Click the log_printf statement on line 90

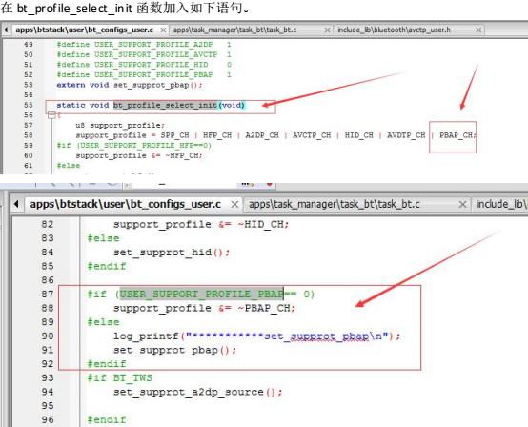(x=257, y=336)
